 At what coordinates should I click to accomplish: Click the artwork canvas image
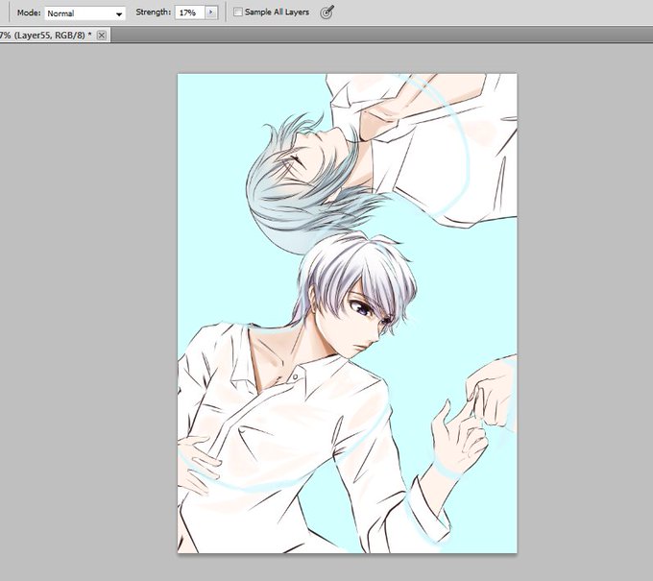347,313
